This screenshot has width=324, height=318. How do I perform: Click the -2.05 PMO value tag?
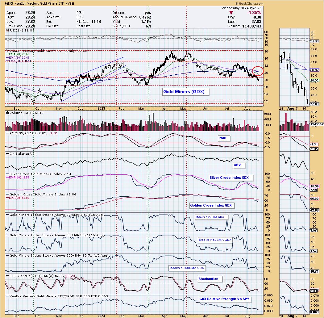[x=314, y=149]
